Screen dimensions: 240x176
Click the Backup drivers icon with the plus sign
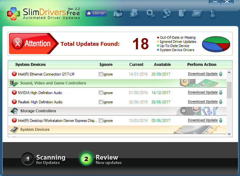click(x=182, y=13)
